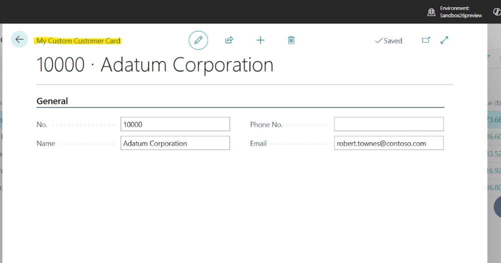Click the Saved status indicator
Viewport: 501px width, 263px height.
point(389,41)
